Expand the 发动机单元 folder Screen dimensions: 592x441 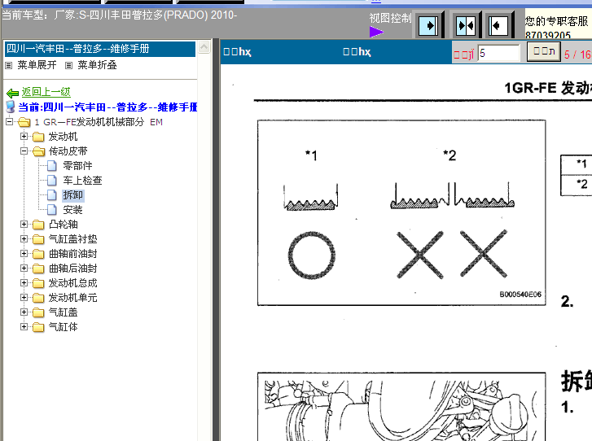pos(24,297)
